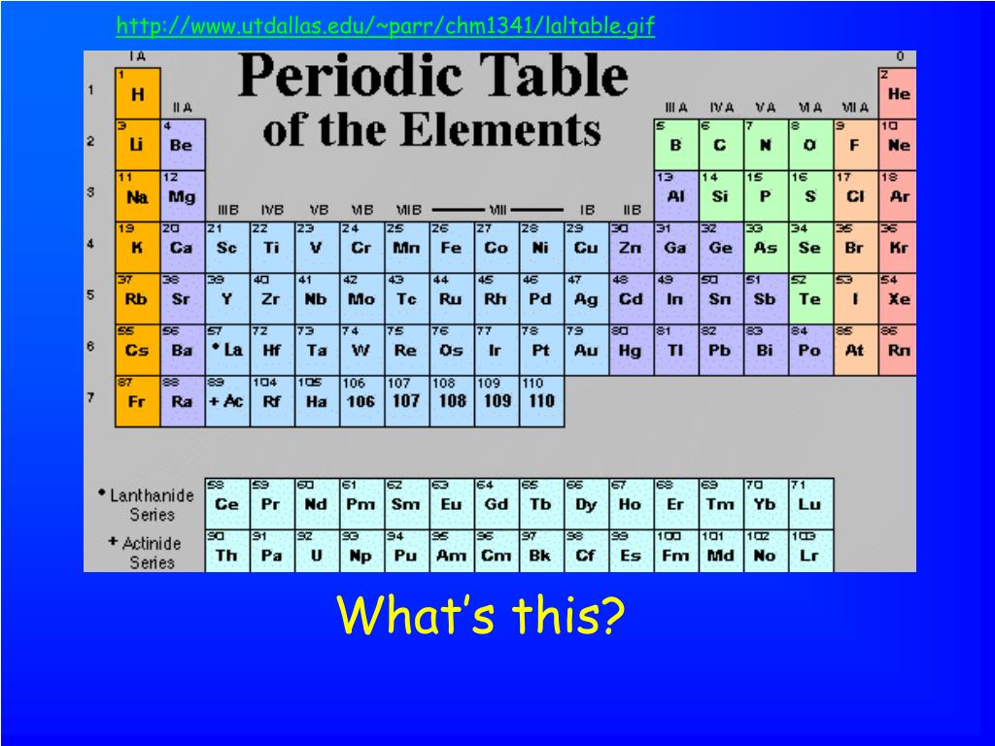Click the Thorium (Th) cell
This screenshot has height=746, width=995.
(x=227, y=552)
